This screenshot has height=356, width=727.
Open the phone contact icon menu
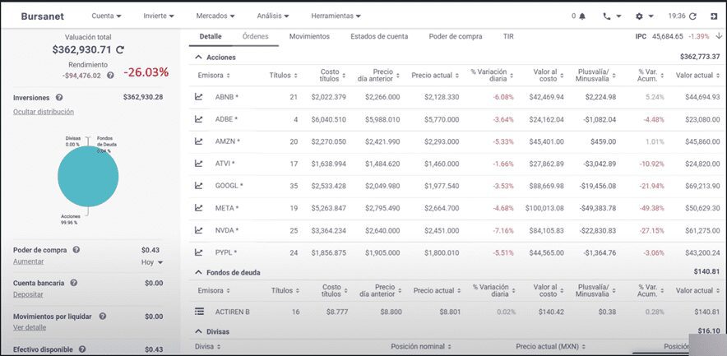point(607,16)
